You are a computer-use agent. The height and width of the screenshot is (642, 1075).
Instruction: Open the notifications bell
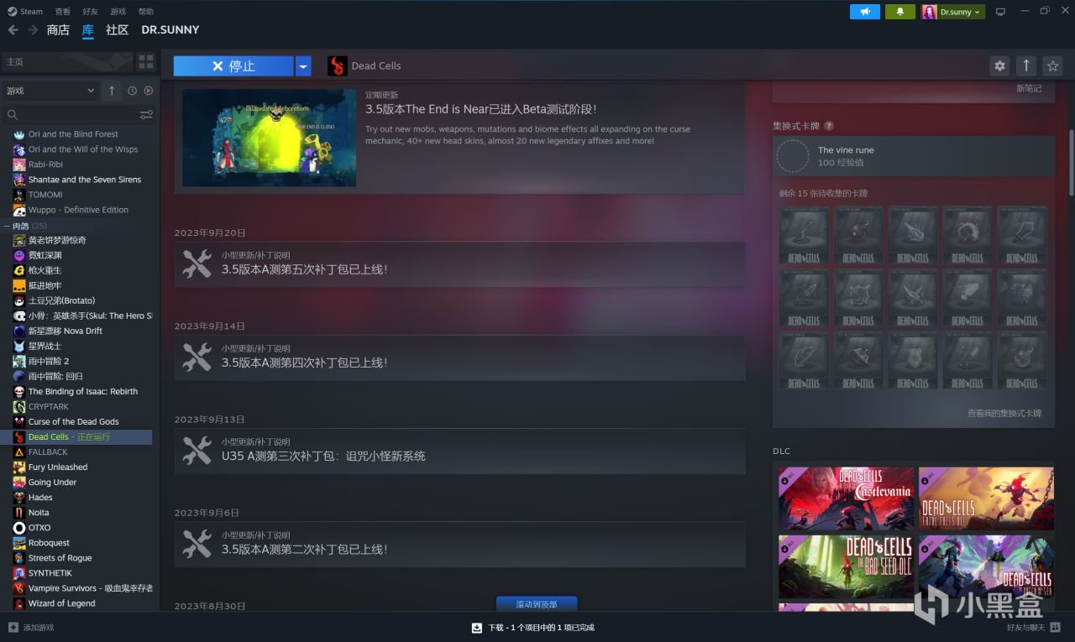(x=900, y=12)
